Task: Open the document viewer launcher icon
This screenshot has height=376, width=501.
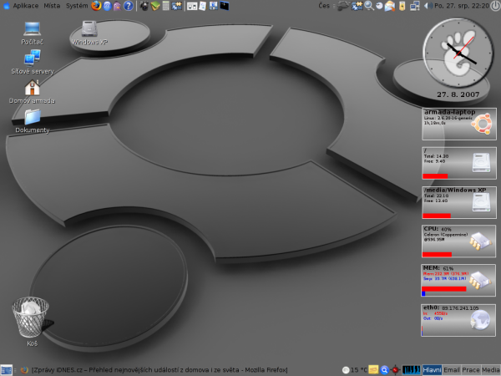Action: pos(203,6)
